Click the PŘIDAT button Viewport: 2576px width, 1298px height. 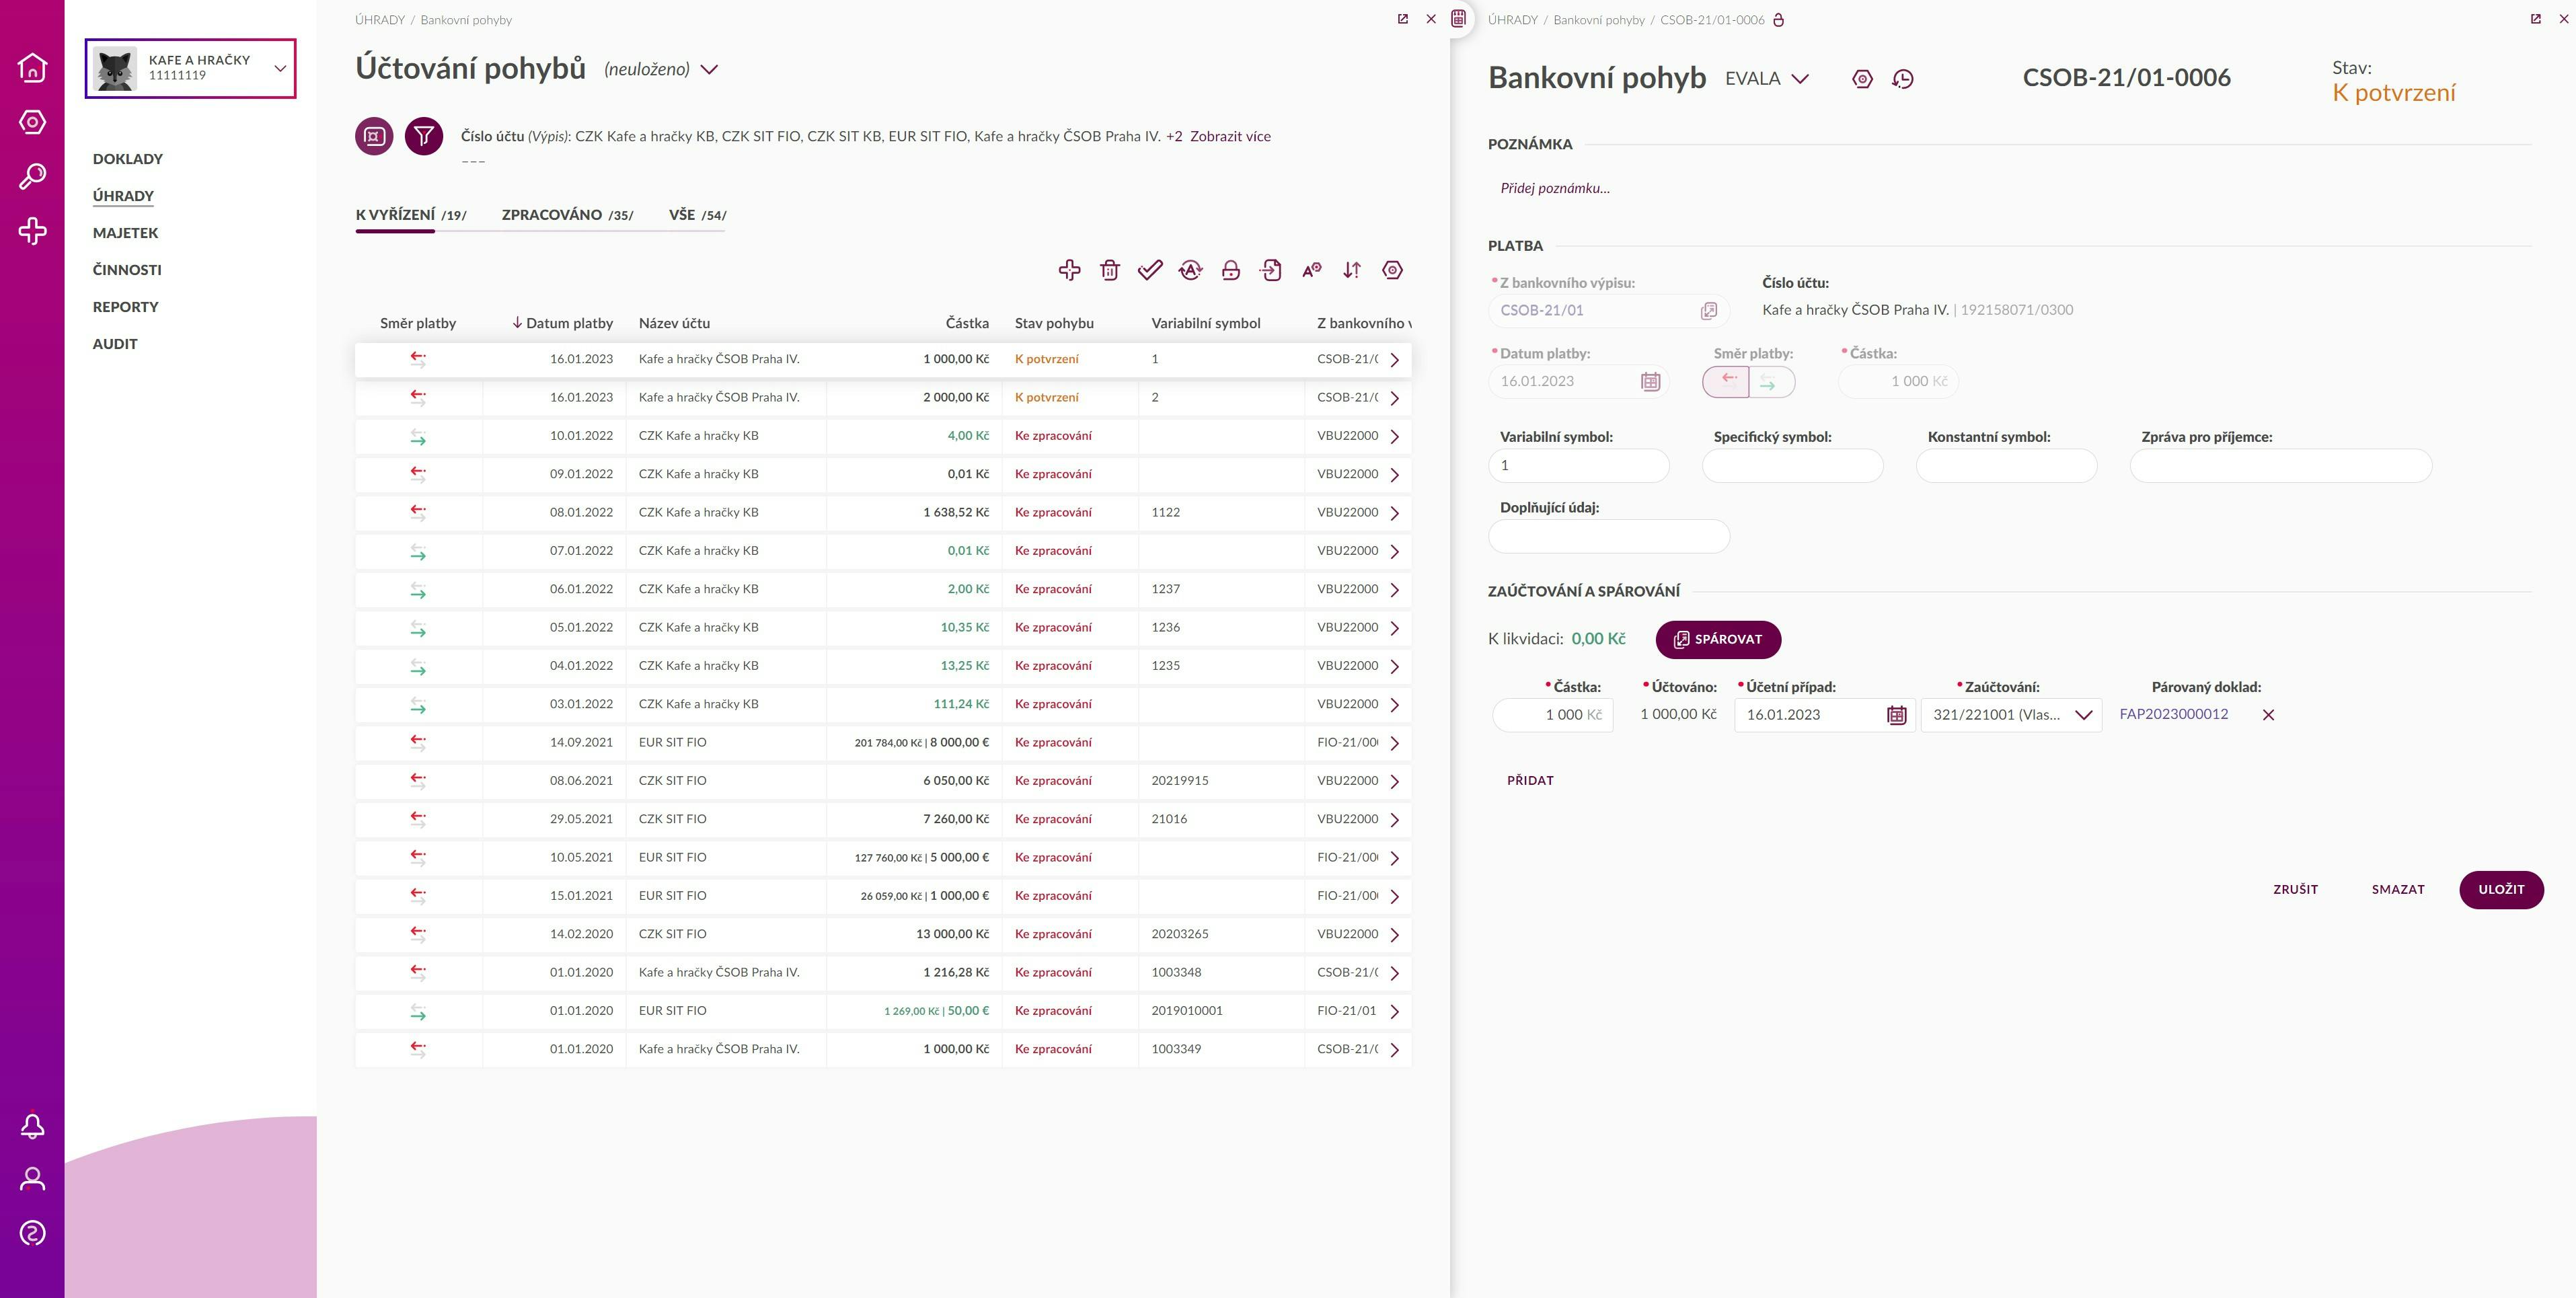[x=1530, y=780]
